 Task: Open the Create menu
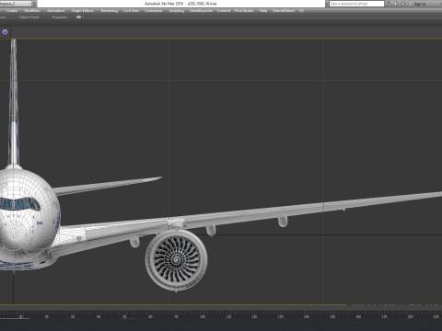[12, 11]
